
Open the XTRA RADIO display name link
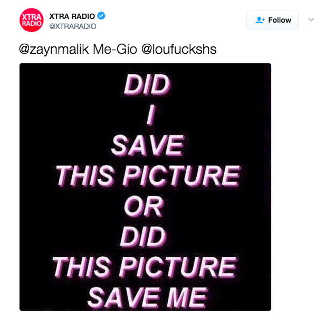point(72,16)
